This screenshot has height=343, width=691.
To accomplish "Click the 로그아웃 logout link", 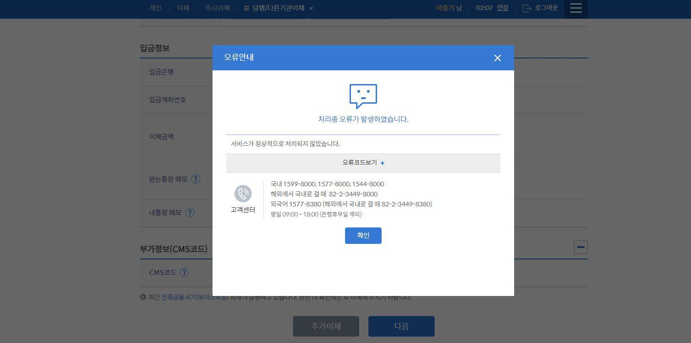I will (x=546, y=8).
